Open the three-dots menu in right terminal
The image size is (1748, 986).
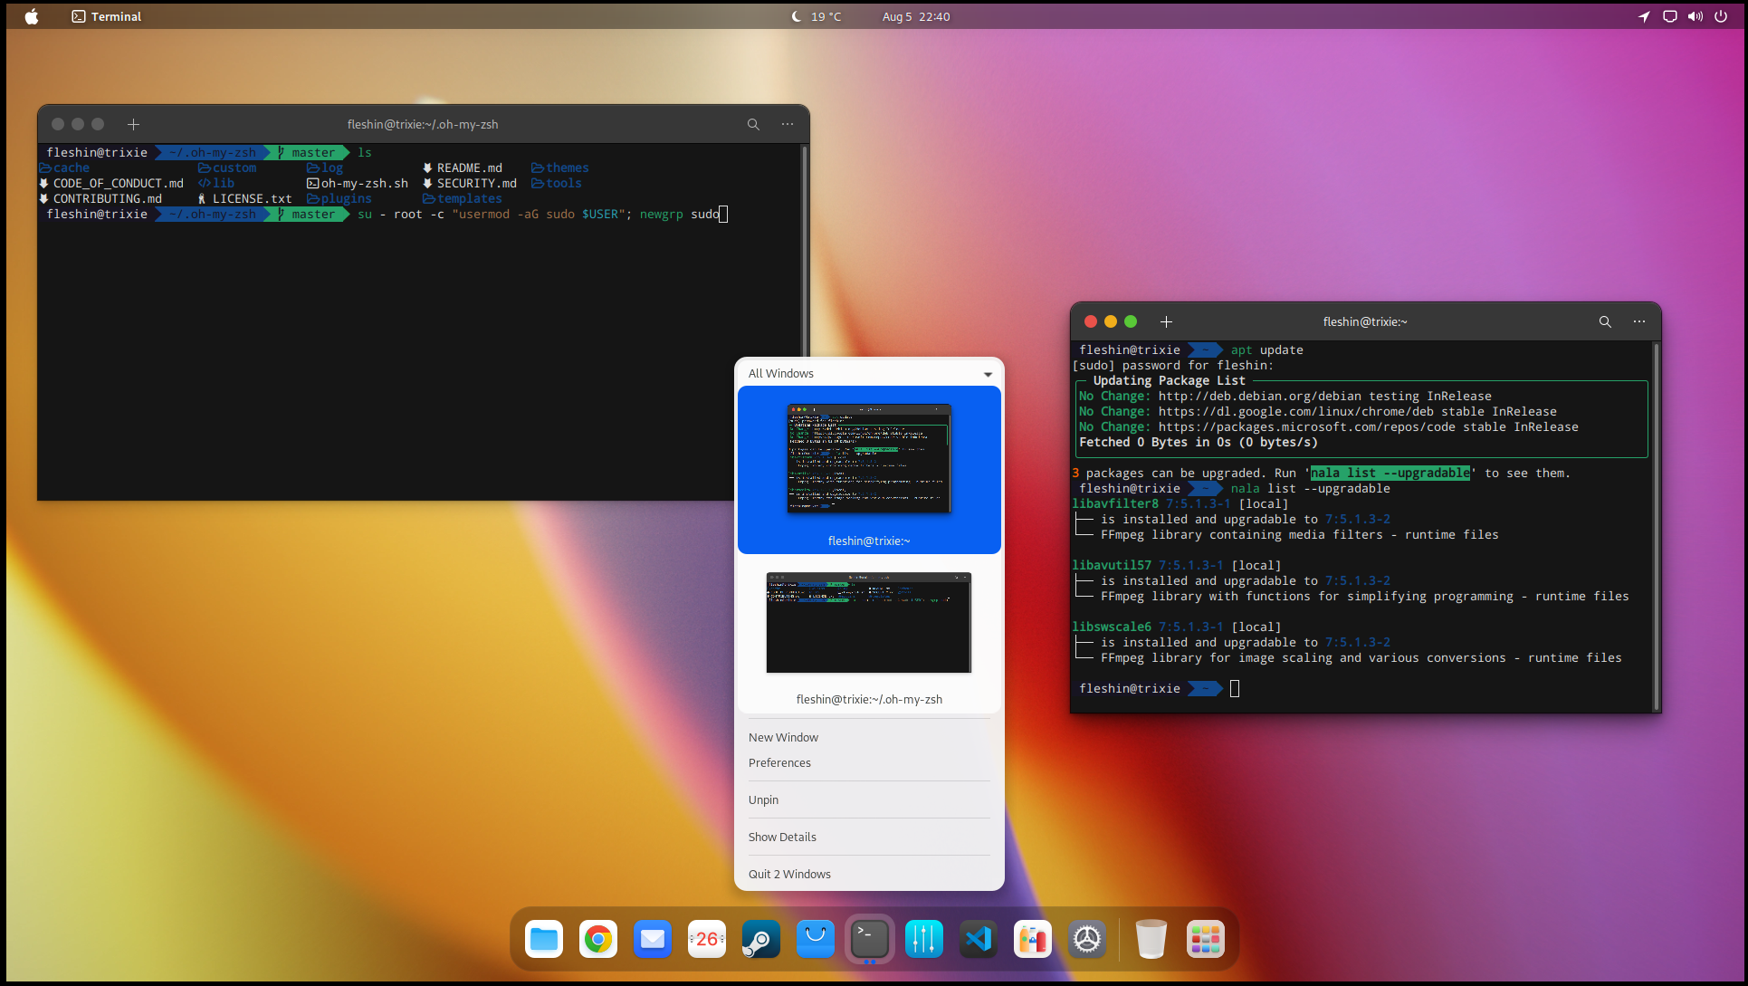point(1639,321)
